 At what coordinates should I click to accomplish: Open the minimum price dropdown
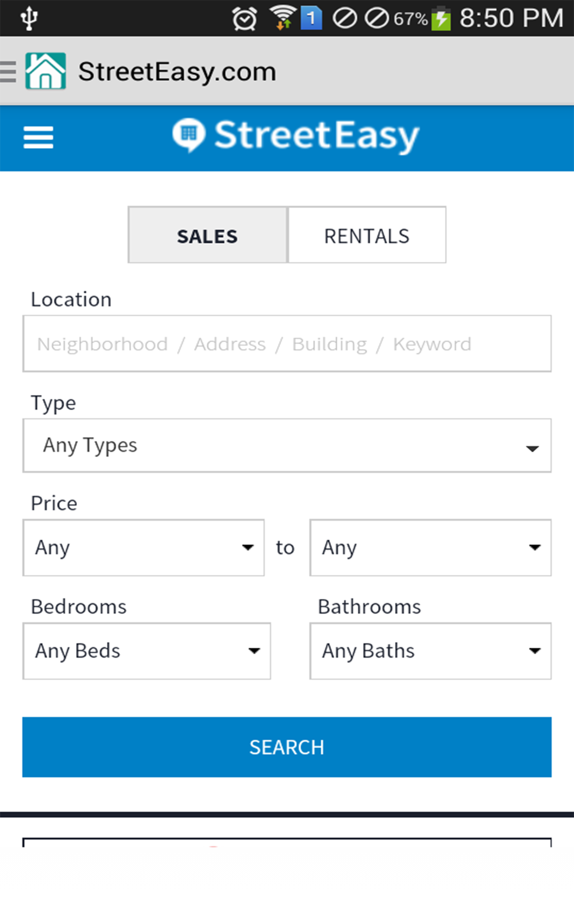click(143, 548)
